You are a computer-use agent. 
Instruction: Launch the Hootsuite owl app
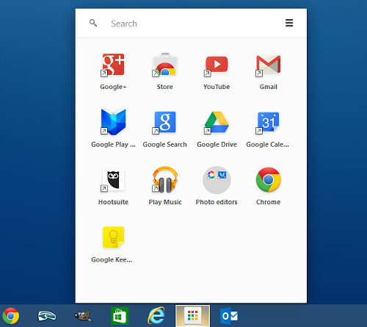tap(113, 180)
